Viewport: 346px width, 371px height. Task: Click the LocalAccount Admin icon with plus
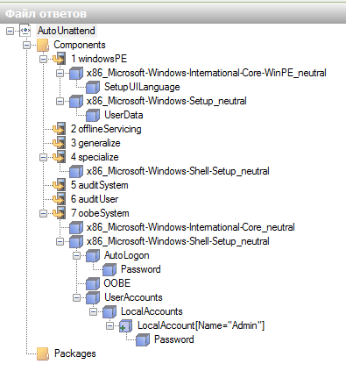click(126, 325)
